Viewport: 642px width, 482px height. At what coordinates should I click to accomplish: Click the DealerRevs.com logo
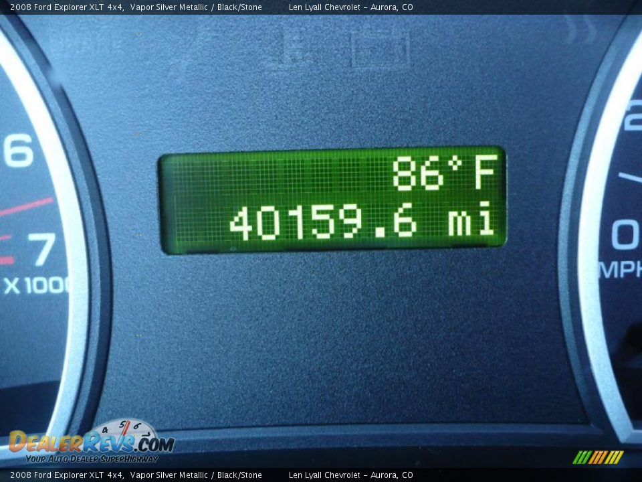click(x=92, y=441)
